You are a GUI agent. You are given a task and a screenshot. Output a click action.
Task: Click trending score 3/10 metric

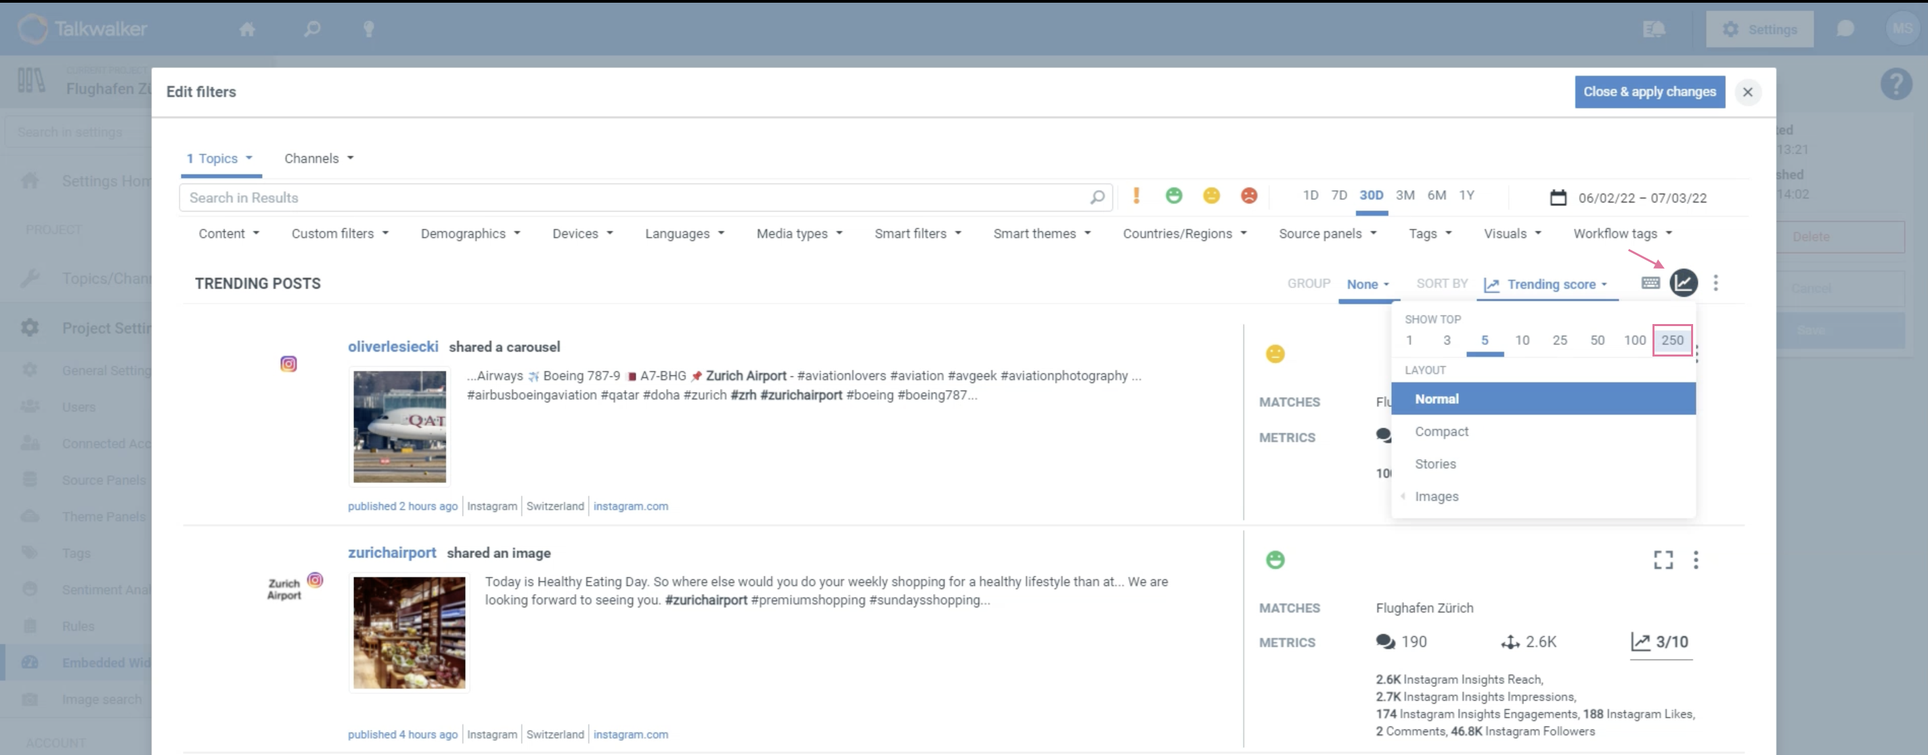click(1661, 642)
